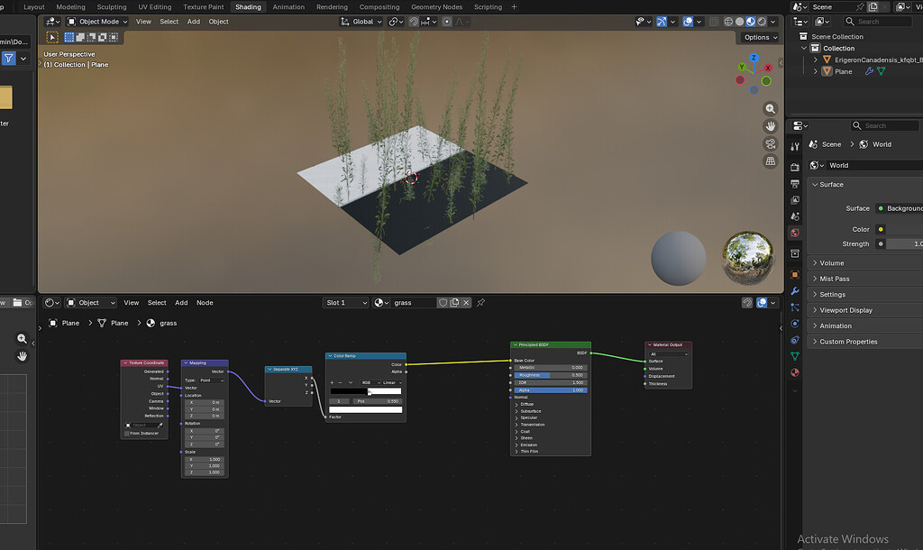Viewport: 923px width, 550px height.
Task: Open the viewport Options dropdown
Action: coord(759,37)
